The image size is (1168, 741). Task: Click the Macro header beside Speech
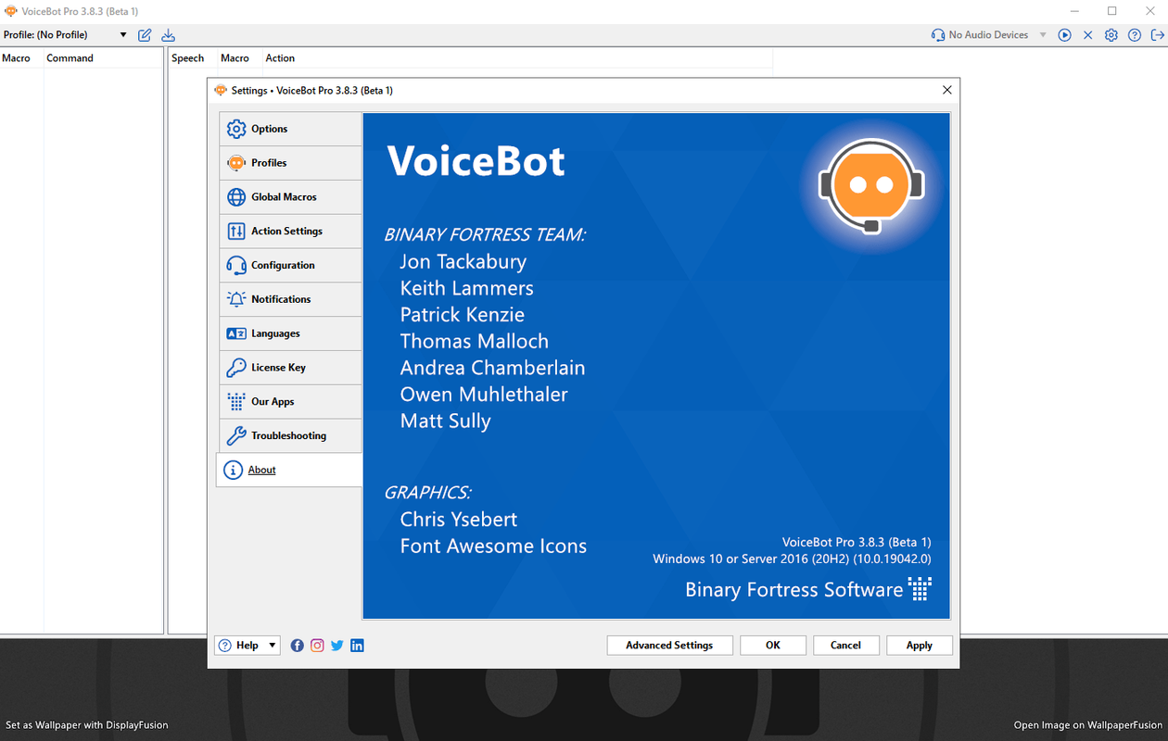pos(235,57)
